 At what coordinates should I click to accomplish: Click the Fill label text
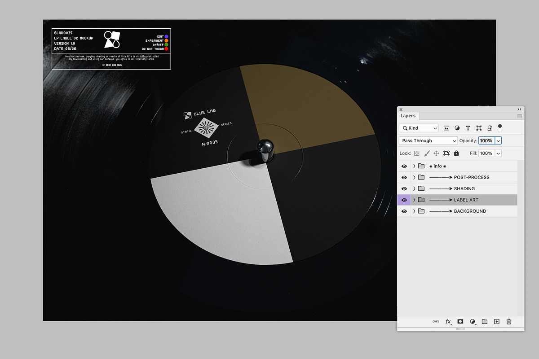tap(474, 153)
